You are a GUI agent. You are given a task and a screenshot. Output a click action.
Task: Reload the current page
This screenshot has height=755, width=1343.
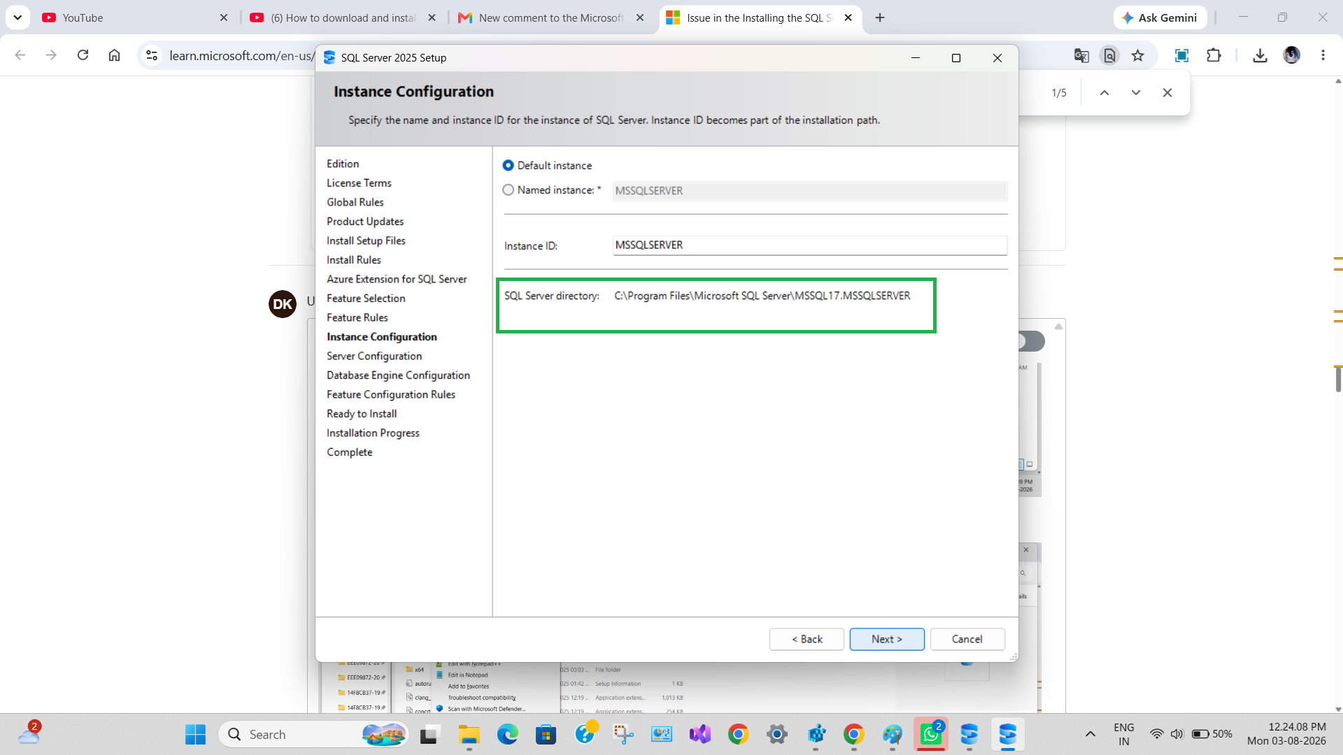click(83, 55)
